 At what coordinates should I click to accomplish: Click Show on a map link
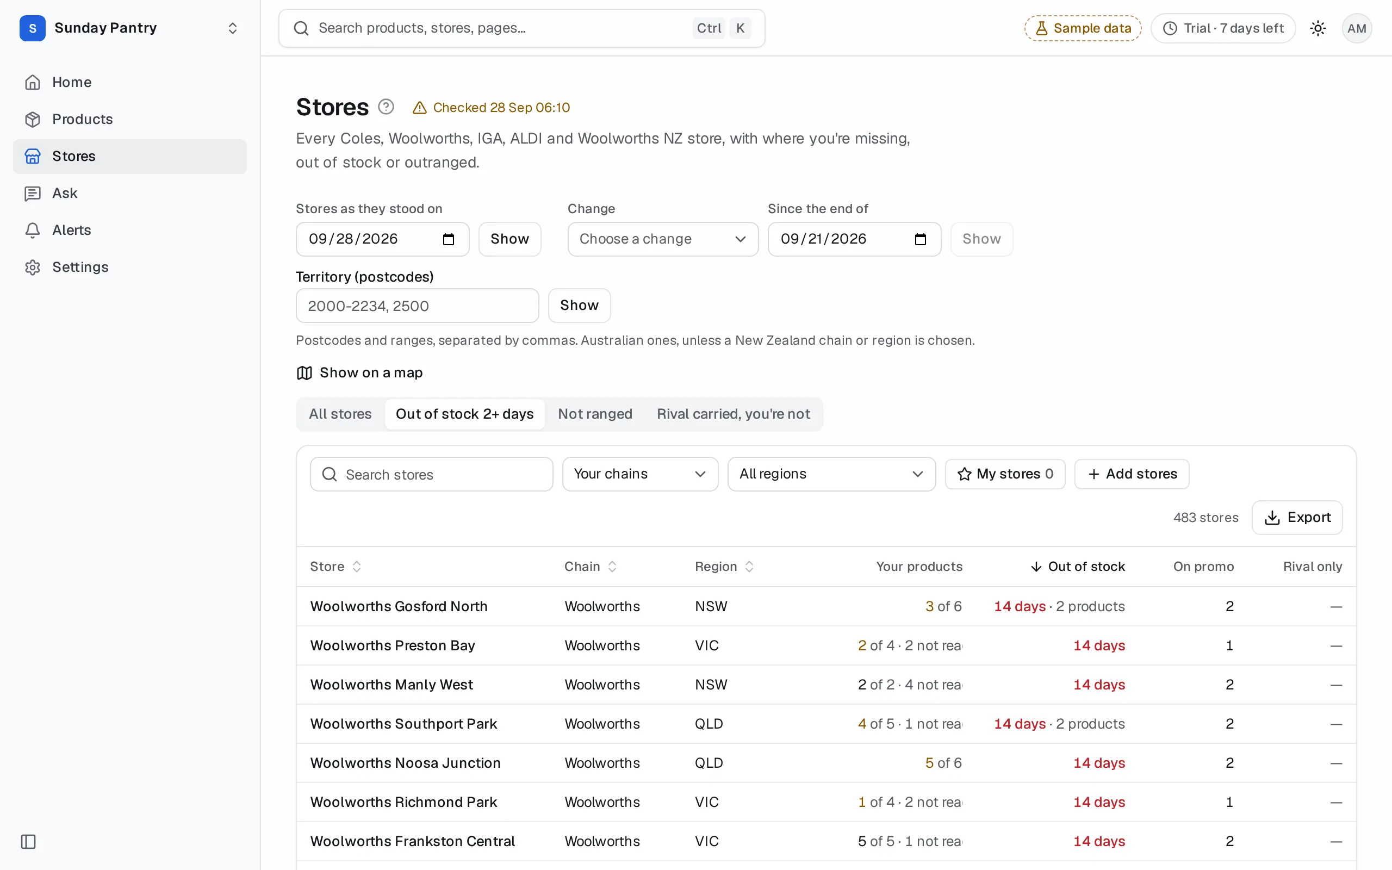point(359,373)
